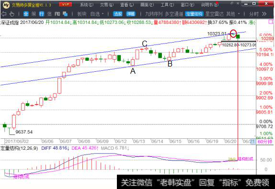Viewport: 275px width, 189px height.
Task: Click the inner window restore icon
Action: [x=232, y=3]
